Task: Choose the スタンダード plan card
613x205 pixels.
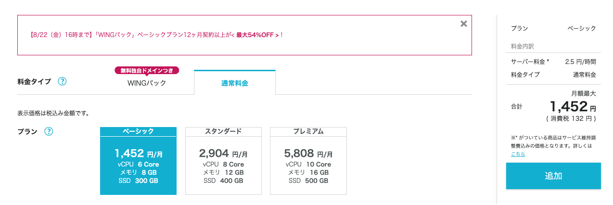Action: [223, 161]
